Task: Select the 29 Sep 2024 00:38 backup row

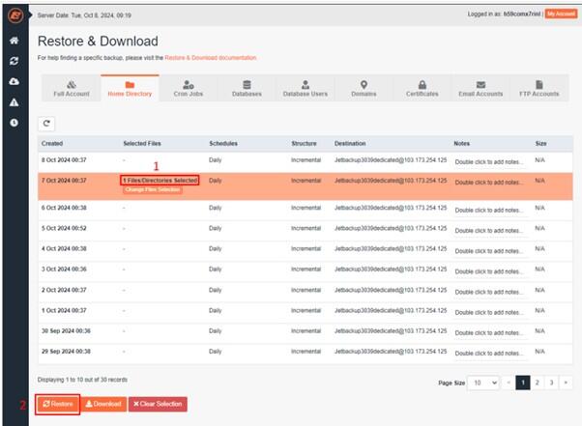Action: (306, 353)
